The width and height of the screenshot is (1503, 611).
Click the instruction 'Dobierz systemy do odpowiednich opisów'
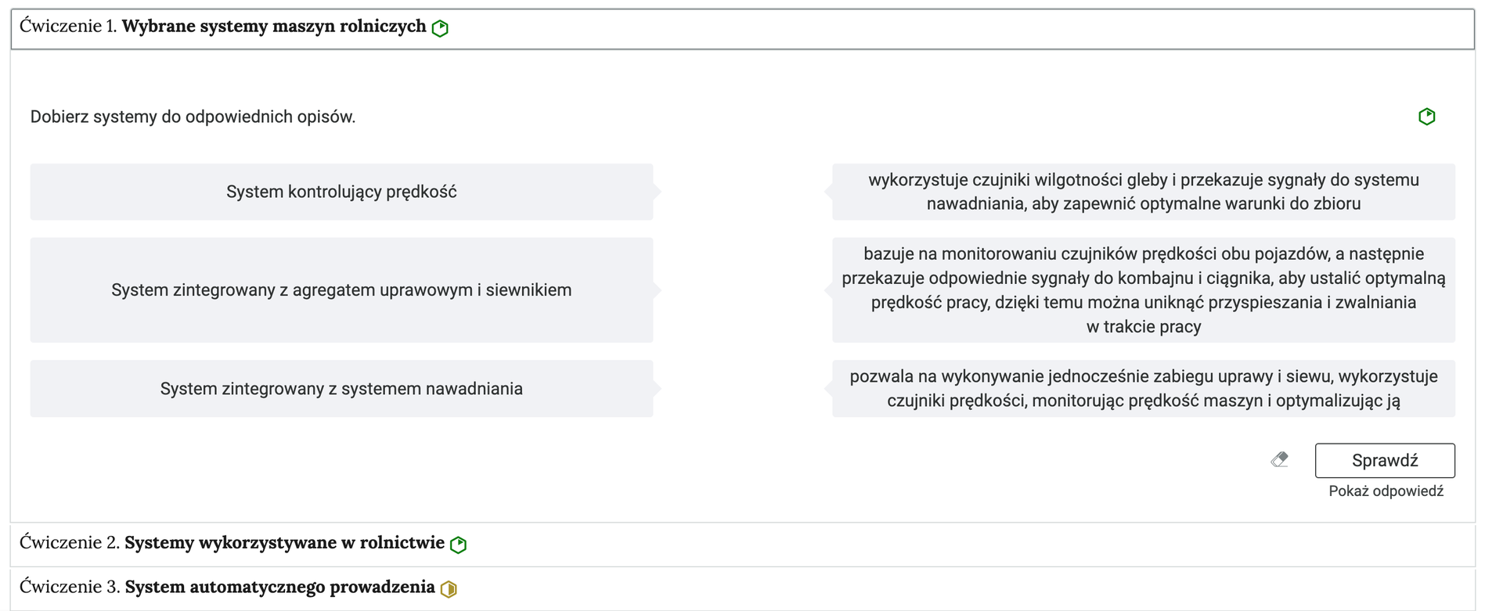pyautogui.click(x=193, y=116)
